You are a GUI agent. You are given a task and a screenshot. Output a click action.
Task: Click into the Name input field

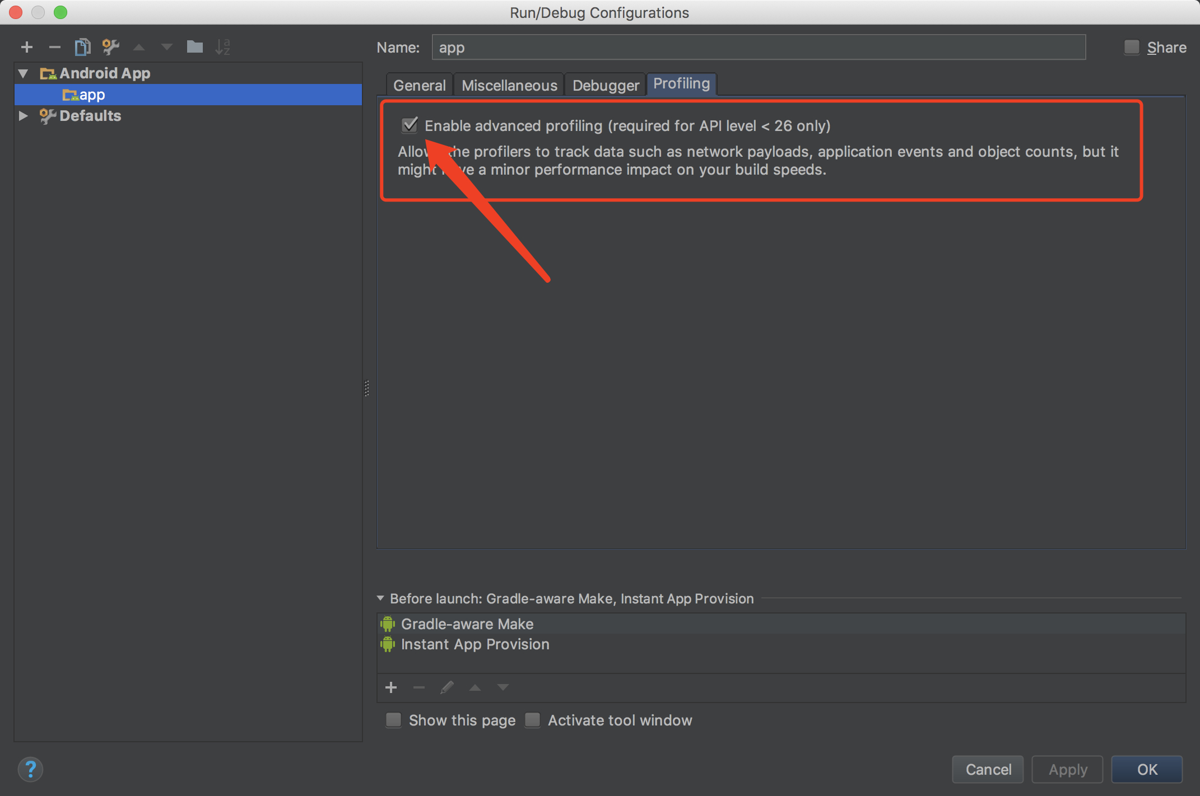tap(758, 48)
